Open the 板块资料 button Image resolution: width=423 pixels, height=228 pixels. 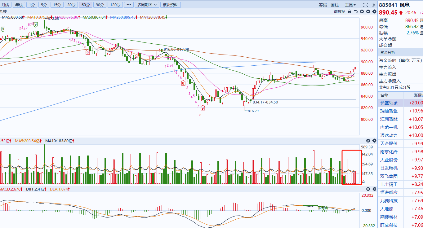pyautogui.click(x=171, y=5)
